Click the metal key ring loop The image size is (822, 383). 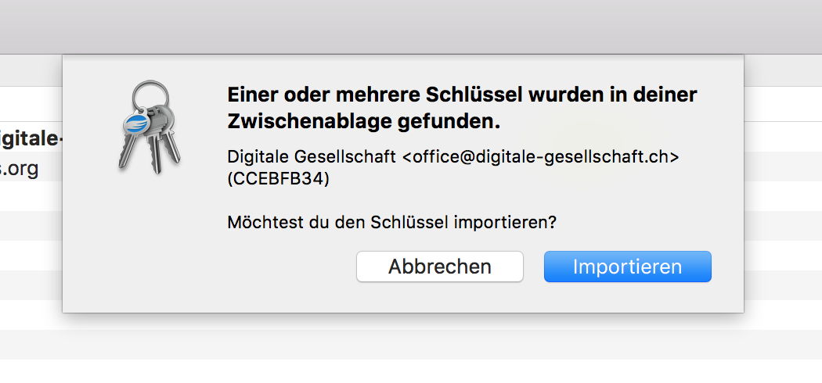click(151, 95)
